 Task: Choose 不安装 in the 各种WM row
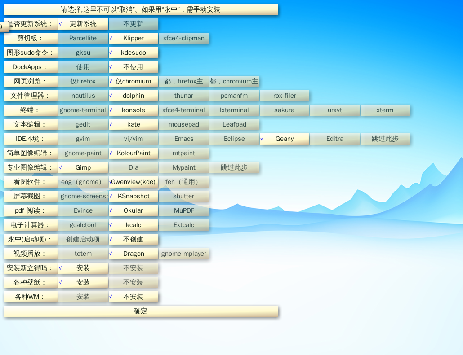(x=134, y=297)
